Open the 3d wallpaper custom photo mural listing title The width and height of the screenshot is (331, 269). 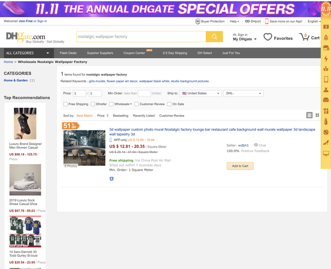[x=212, y=131]
